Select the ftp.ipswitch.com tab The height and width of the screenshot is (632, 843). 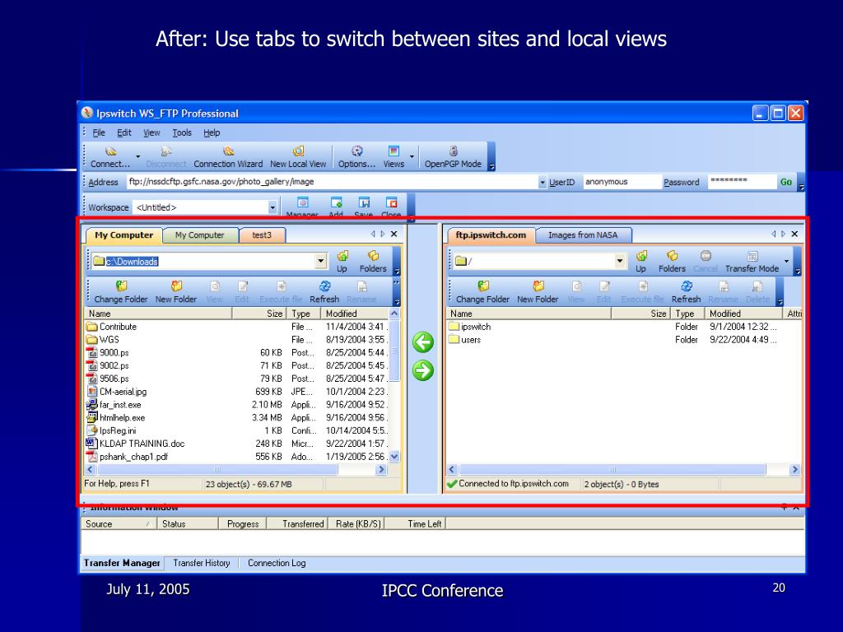(x=491, y=235)
